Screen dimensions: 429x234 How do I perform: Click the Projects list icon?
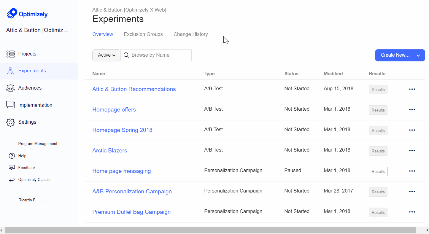11,54
